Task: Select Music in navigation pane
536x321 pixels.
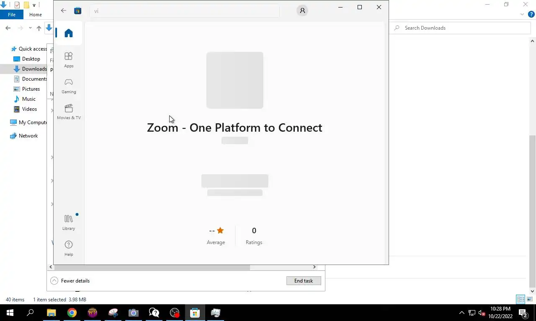Action: (x=25, y=99)
